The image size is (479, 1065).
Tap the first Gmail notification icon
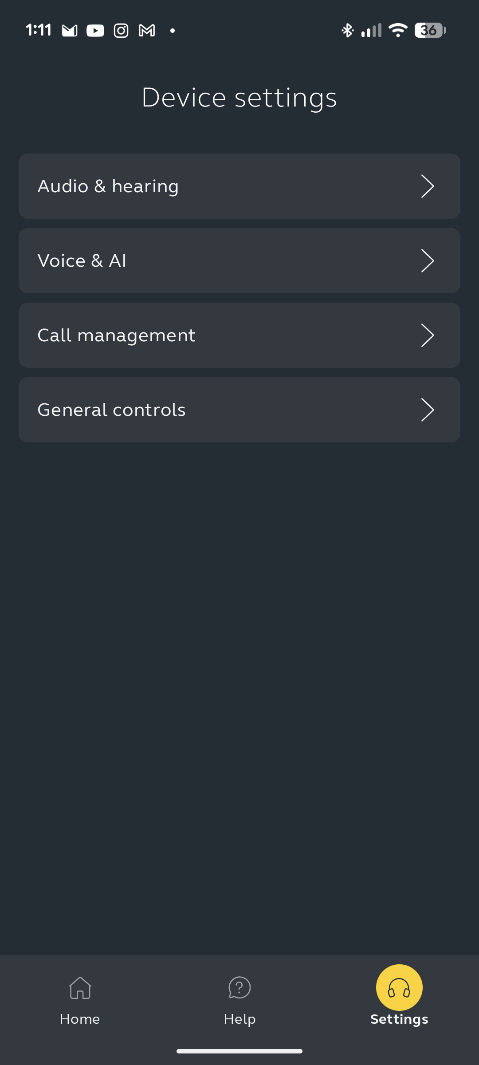[70, 31]
